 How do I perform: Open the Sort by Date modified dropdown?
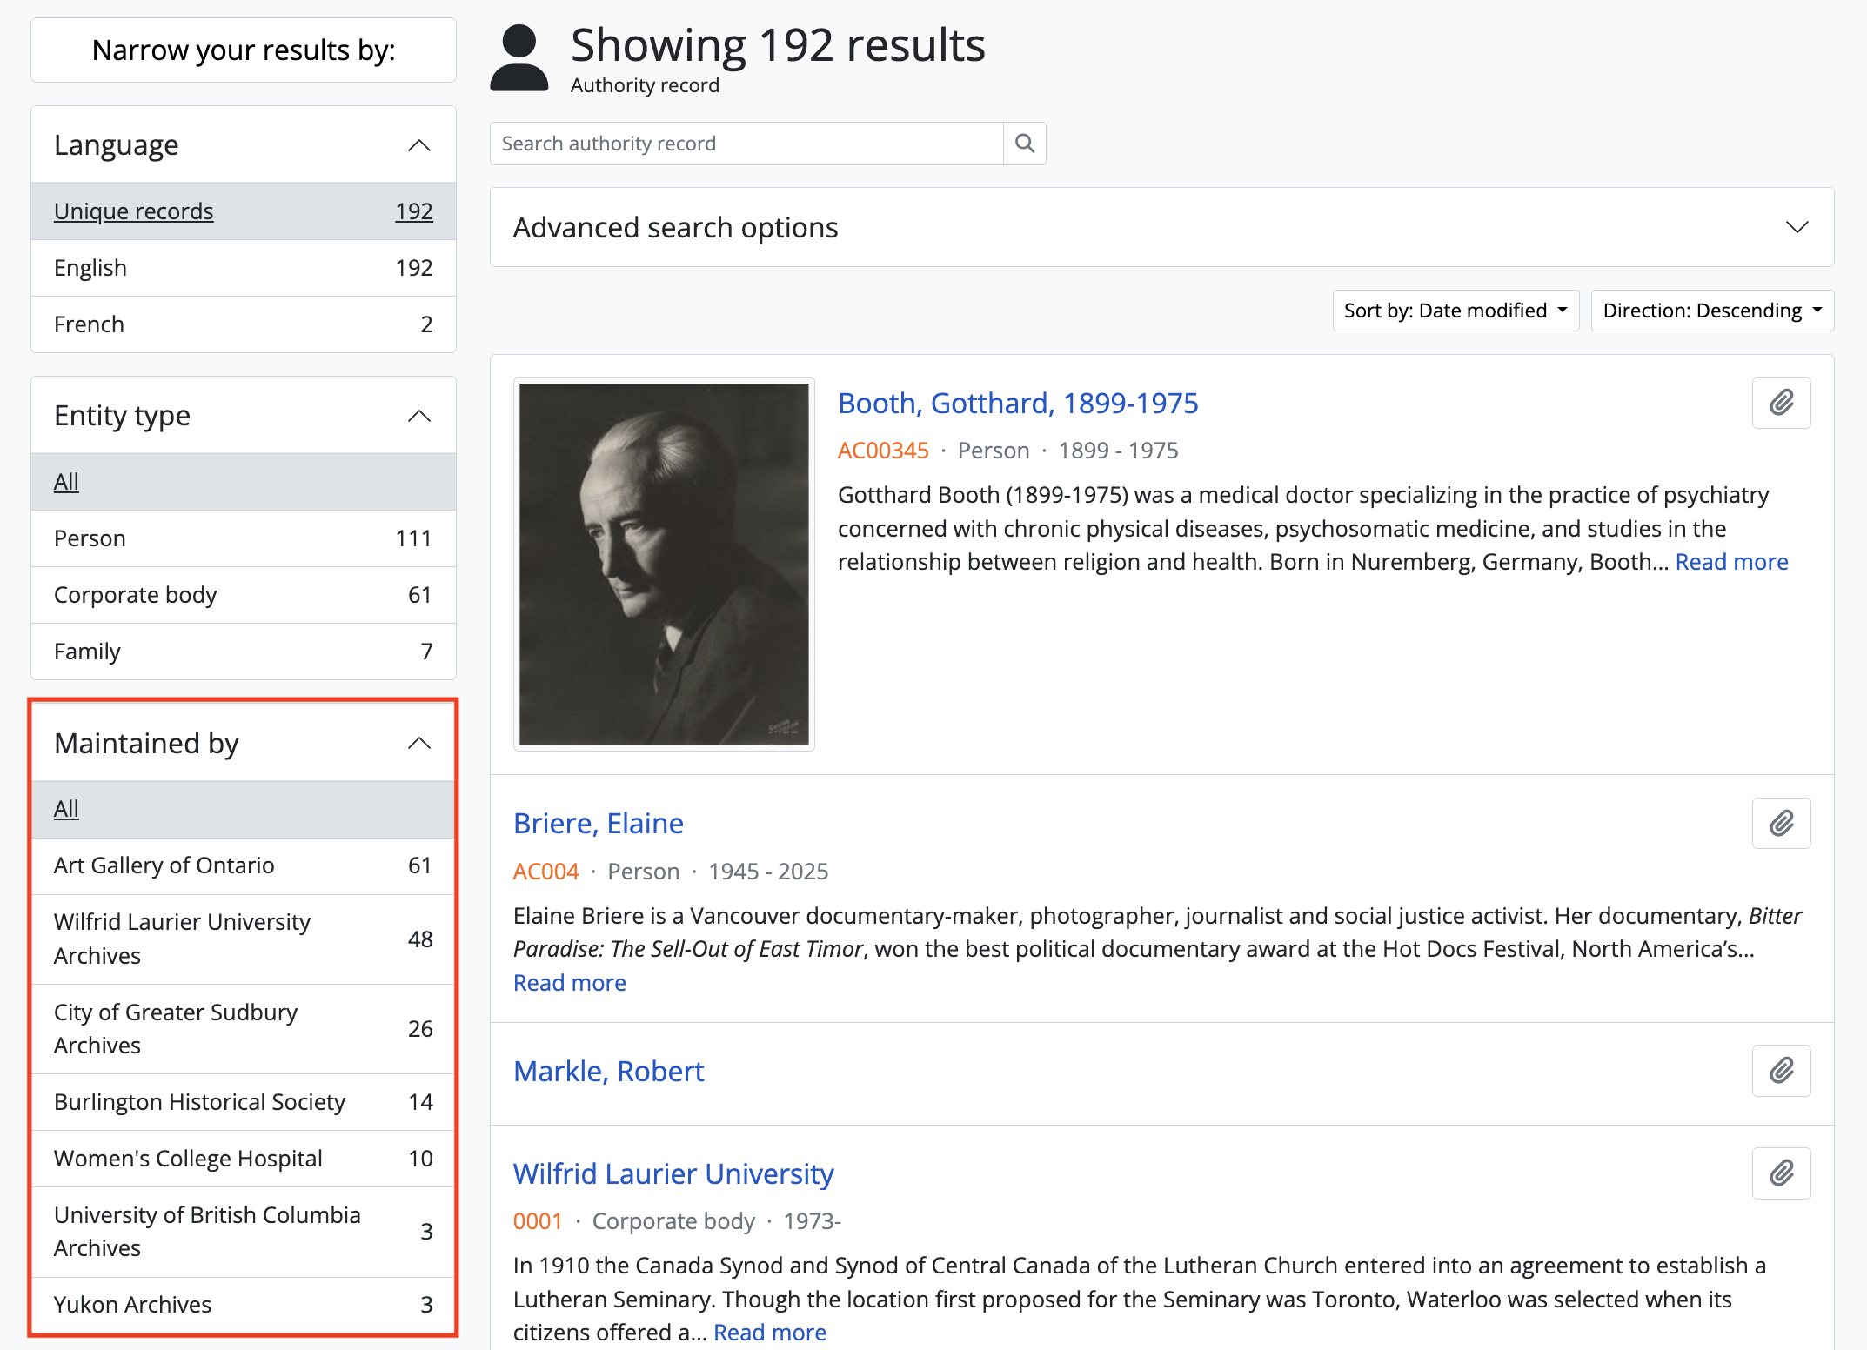tap(1455, 311)
